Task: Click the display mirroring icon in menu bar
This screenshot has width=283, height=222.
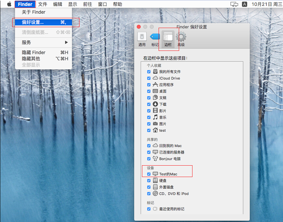Action: coord(234,4)
